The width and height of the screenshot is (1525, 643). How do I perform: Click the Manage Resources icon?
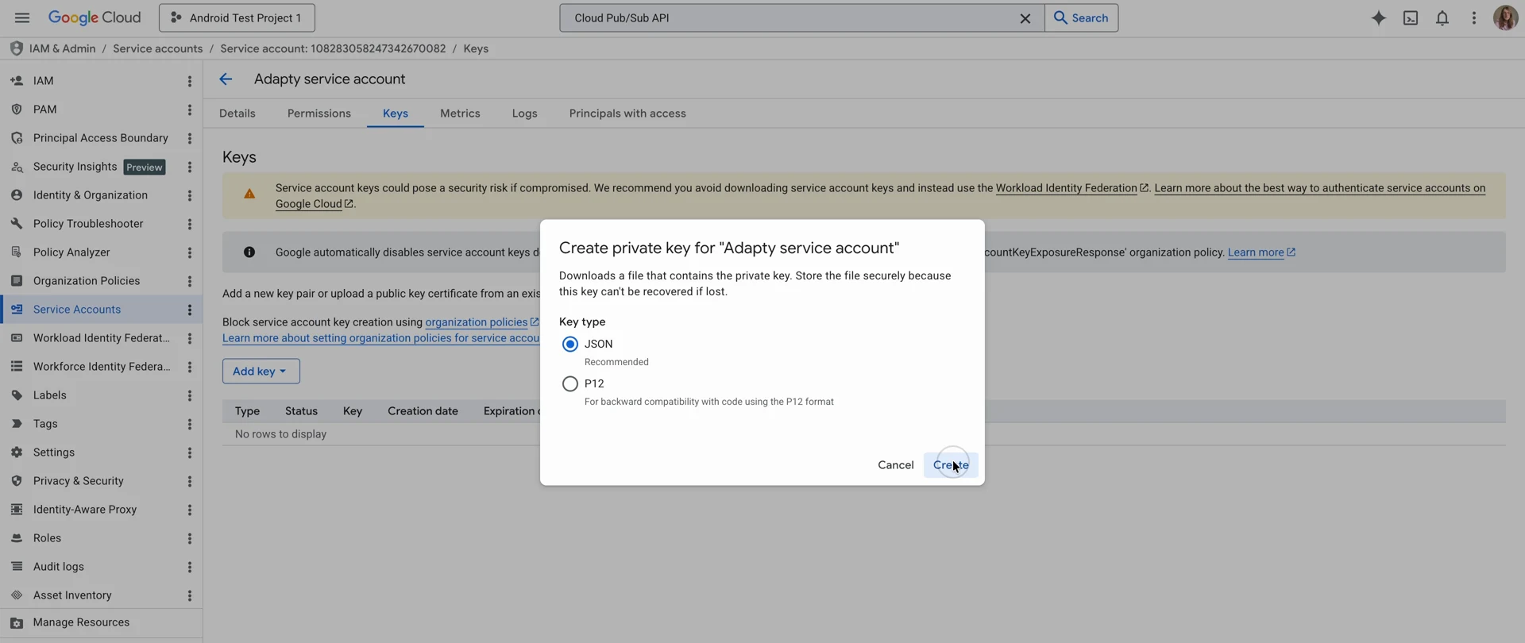[17, 623]
